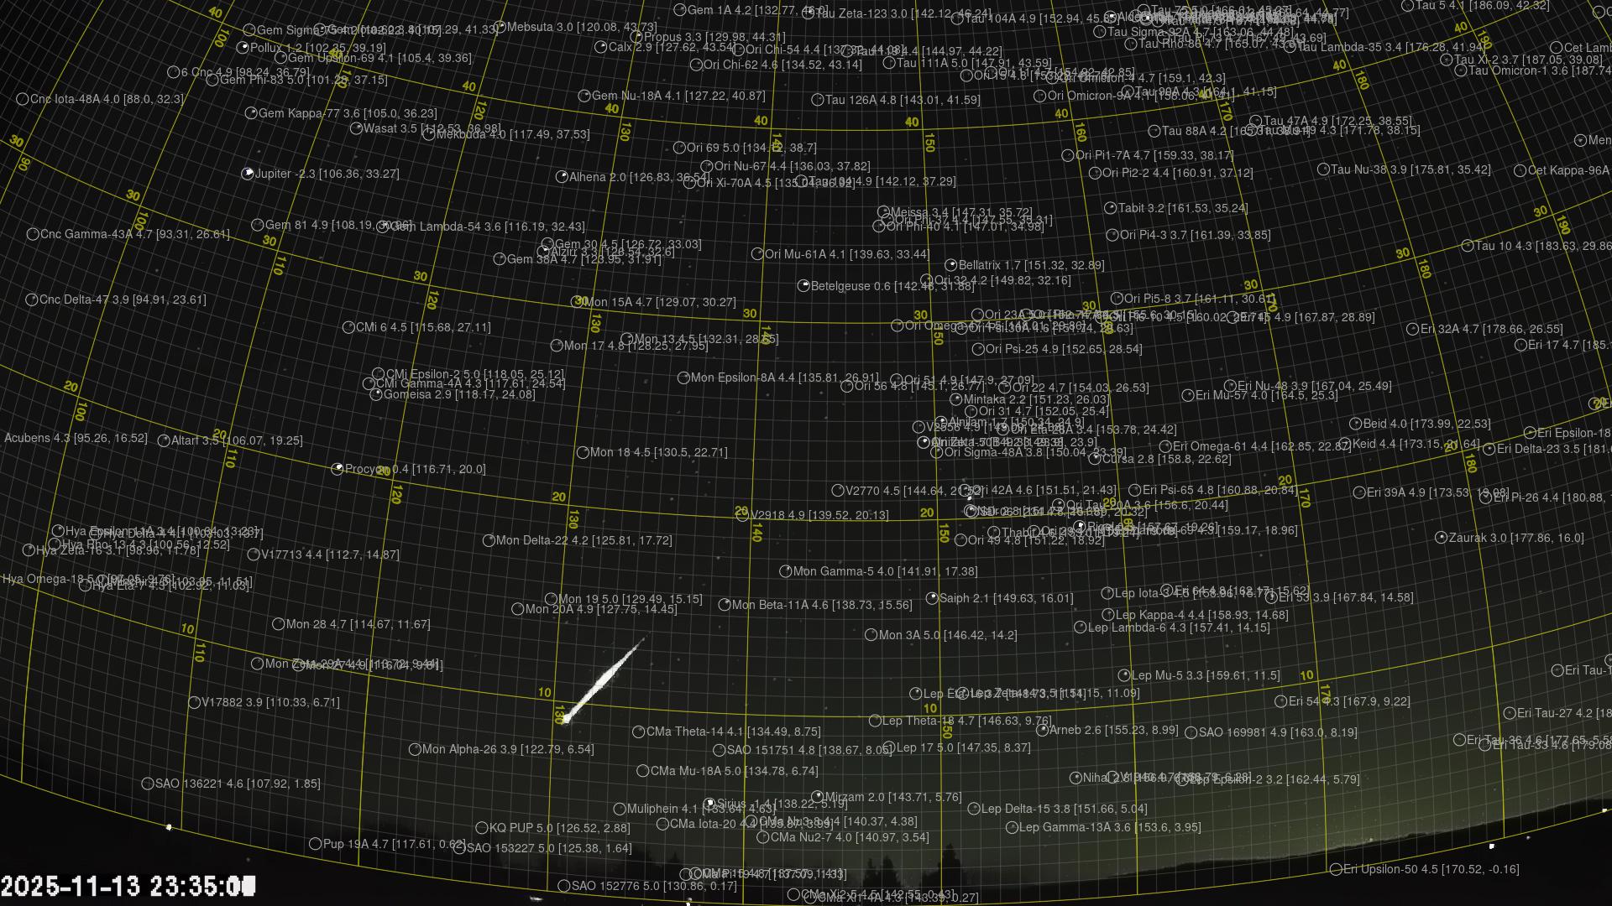Click the Jupiter star marker circle
The height and width of the screenshot is (906, 1612).
[x=248, y=174]
